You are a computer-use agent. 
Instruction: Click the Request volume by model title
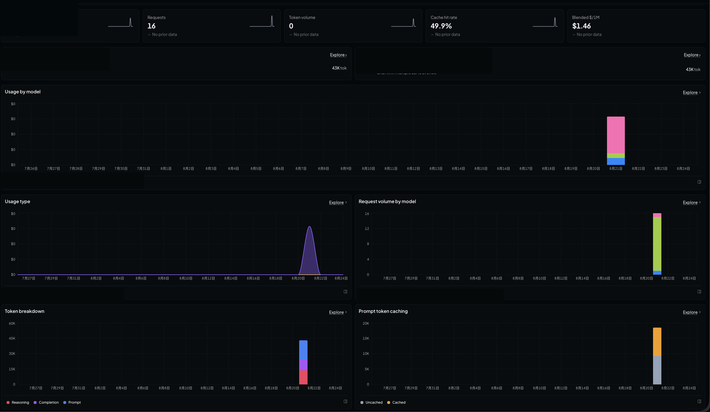(x=387, y=201)
